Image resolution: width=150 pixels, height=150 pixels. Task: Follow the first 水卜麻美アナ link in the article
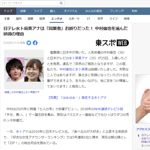[78, 58]
